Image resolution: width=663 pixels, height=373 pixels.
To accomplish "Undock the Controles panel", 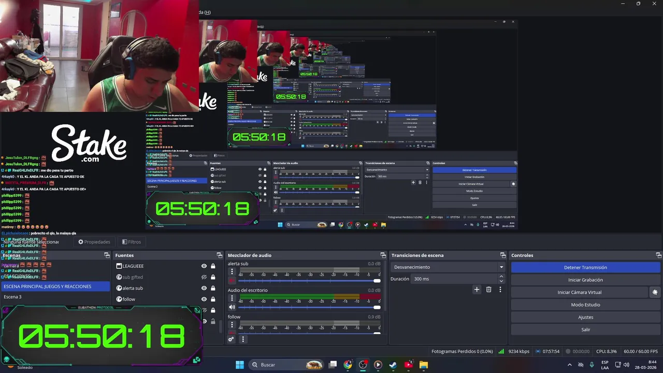I will pos(658,255).
